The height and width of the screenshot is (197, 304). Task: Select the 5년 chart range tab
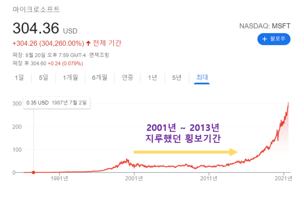coord(177,78)
